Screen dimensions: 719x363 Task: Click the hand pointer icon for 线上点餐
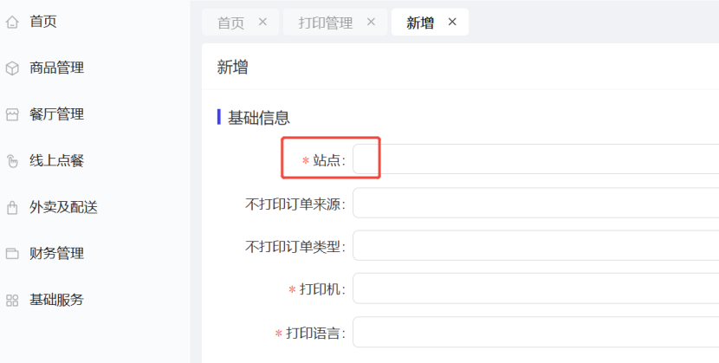pos(12,161)
